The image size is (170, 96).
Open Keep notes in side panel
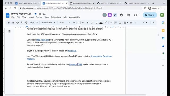pos(163,30)
